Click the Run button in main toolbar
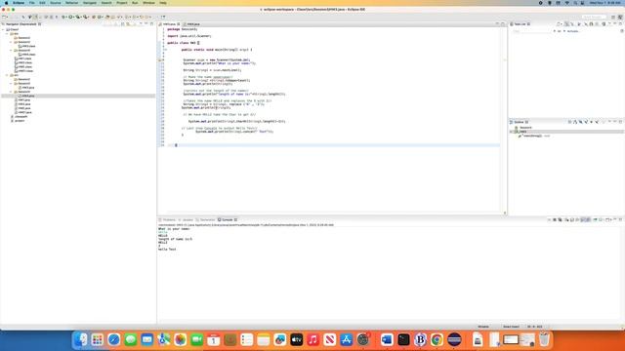Image resolution: width=625 pixels, height=351 pixels. tap(70, 18)
